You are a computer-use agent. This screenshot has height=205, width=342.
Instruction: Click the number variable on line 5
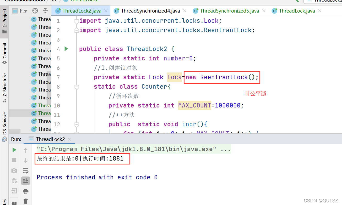coord(175,58)
